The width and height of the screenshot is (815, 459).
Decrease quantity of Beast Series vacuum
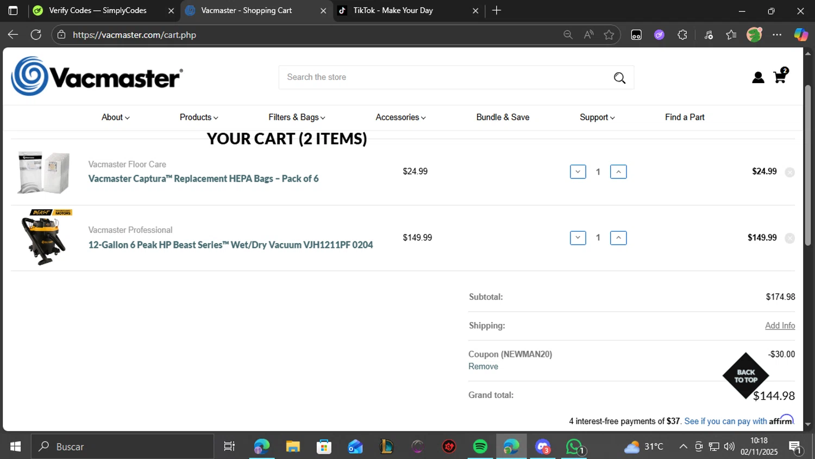pos(578,238)
